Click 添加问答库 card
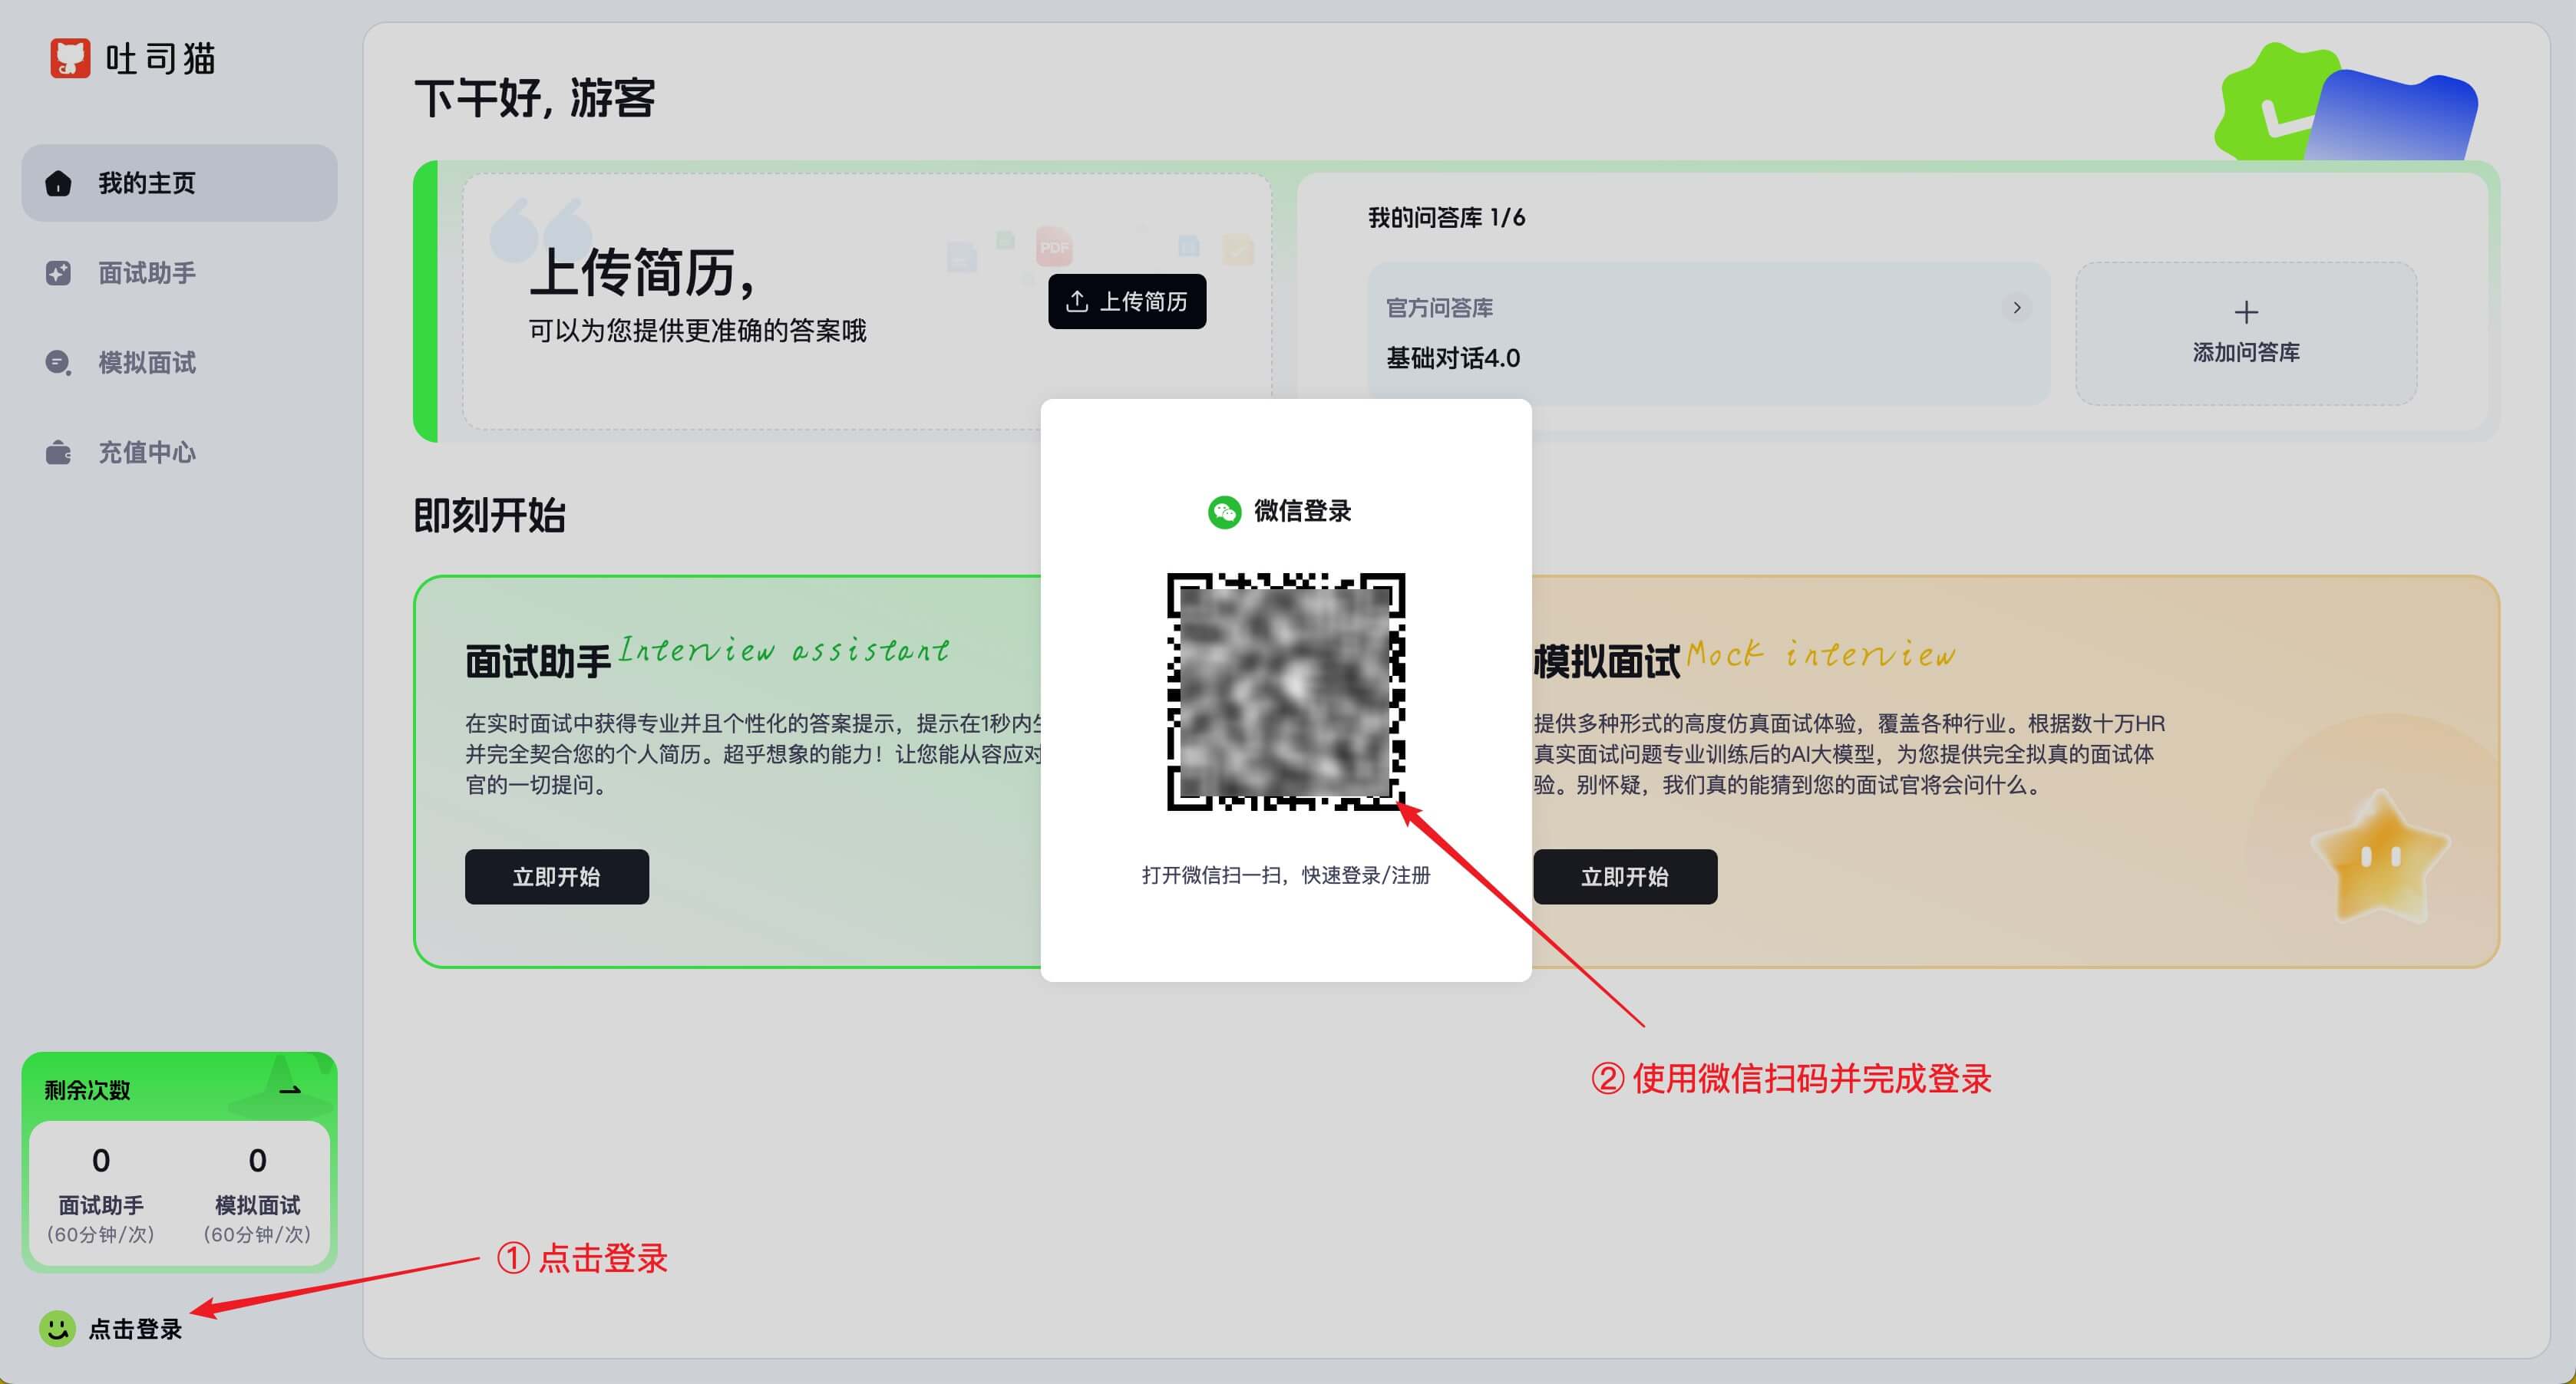The width and height of the screenshot is (2576, 1384). tap(2246, 333)
